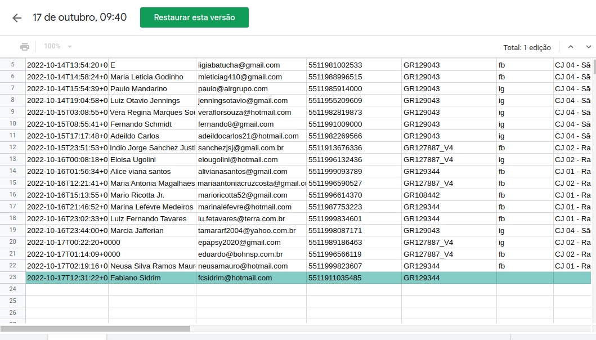
Task: Click cell GR108442
Action: pos(449,195)
